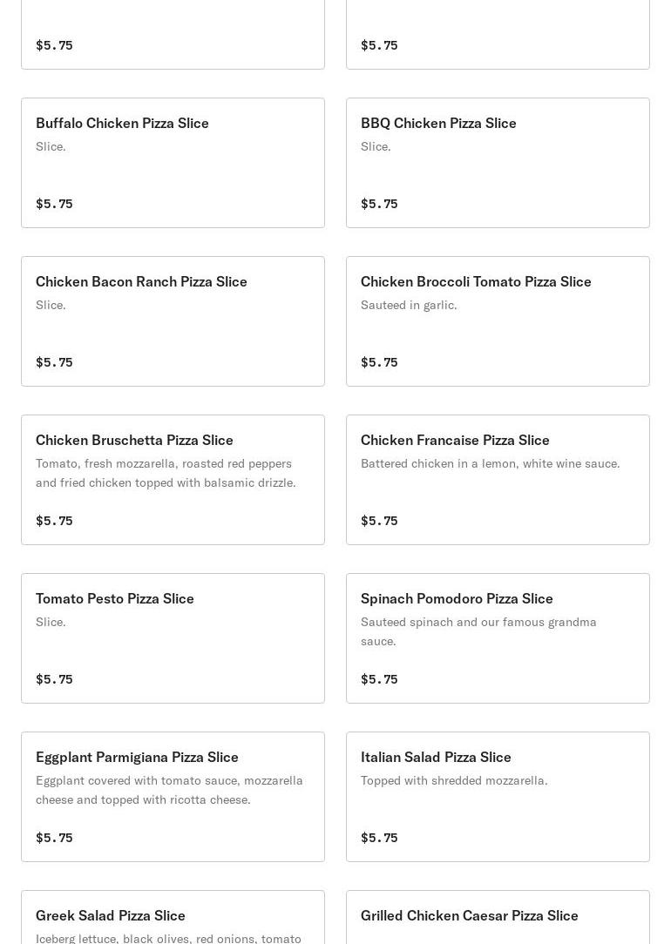Click the 'Battered chicken in a lemon' description

point(490,463)
